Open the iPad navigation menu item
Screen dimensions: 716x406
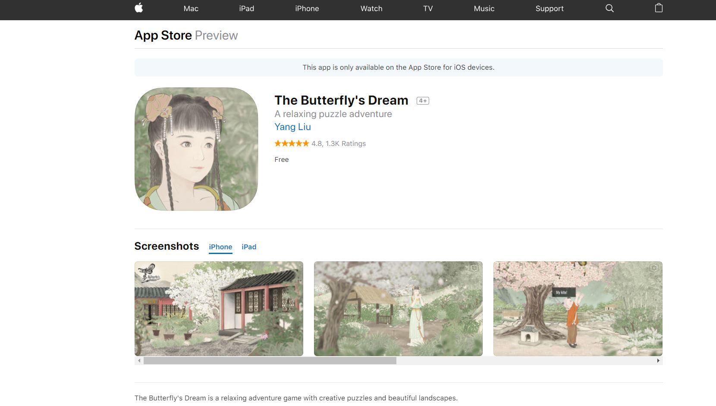[x=247, y=9]
